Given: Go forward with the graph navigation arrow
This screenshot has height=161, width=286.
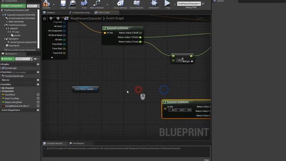Looking at the screenshot, I should tap(58, 18).
